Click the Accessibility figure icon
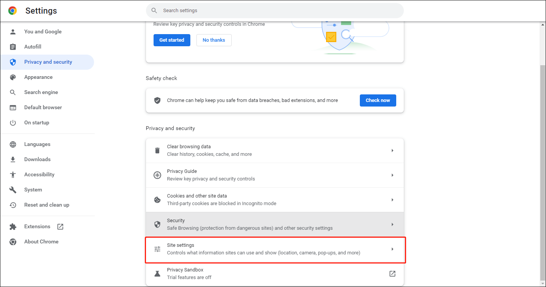 [13, 174]
